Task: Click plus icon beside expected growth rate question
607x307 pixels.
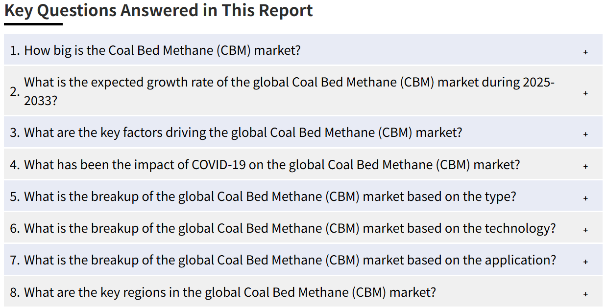Action: click(585, 93)
